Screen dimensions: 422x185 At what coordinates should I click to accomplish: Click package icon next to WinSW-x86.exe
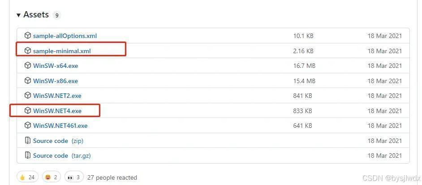[28, 80]
